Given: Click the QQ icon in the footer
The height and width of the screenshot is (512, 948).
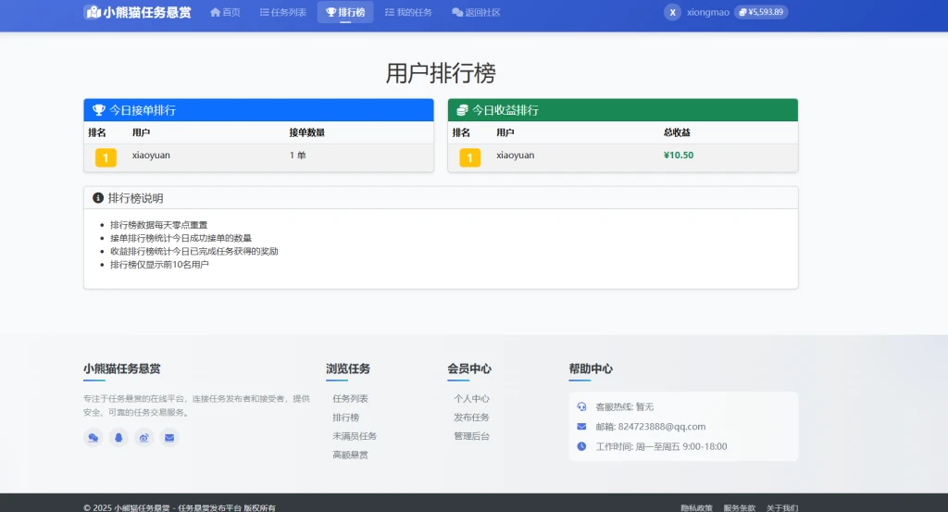Looking at the screenshot, I should pyautogui.click(x=118, y=438).
